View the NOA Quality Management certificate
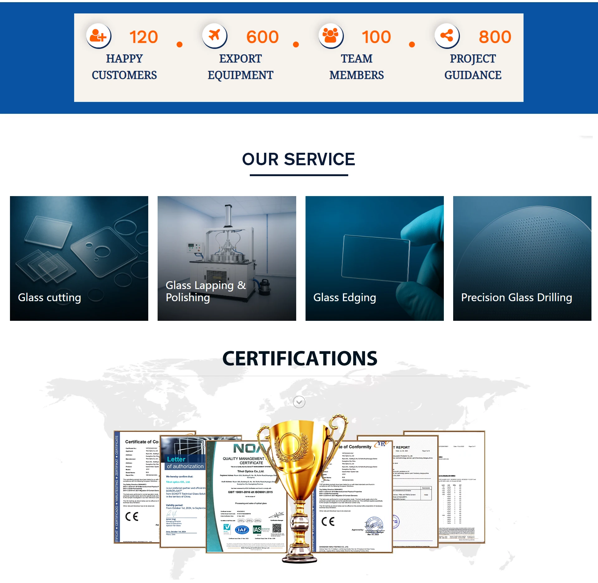598x583 pixels. [x=246, y=499]
